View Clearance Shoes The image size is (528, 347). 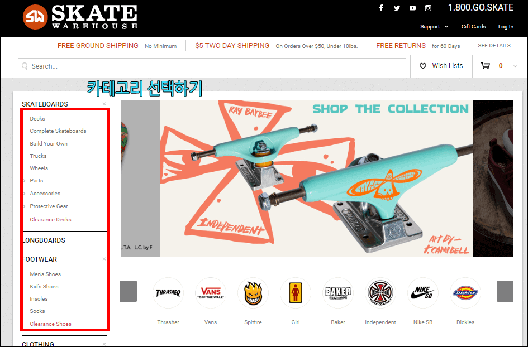point(50,324)
